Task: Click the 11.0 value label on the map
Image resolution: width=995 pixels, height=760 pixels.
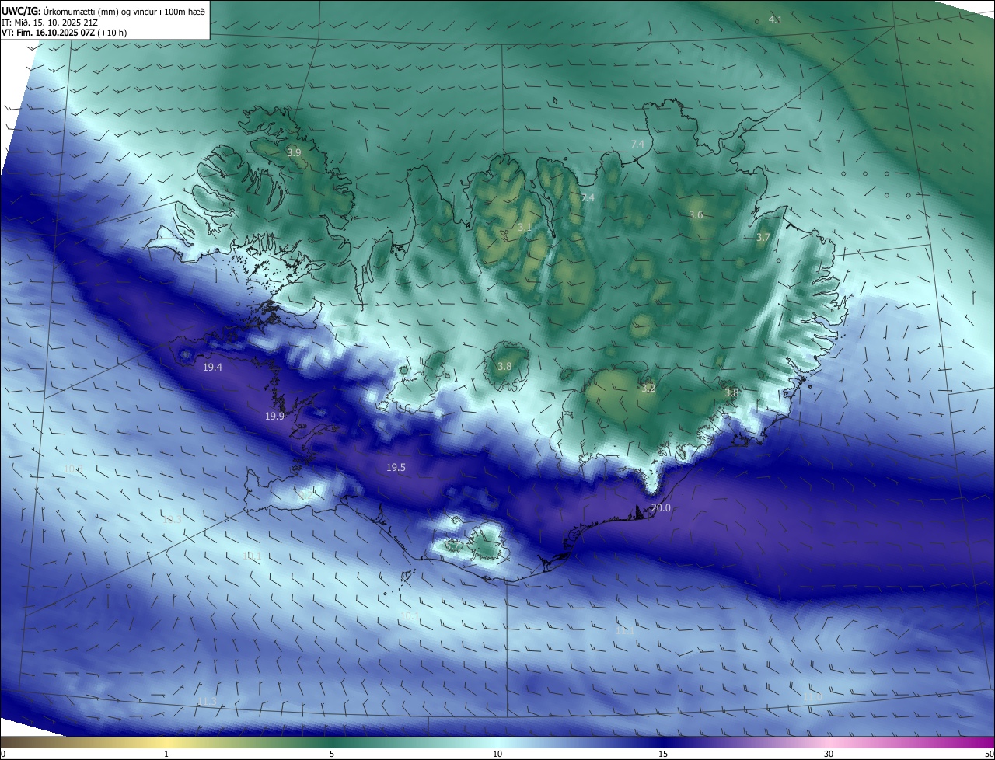Action: [x=813, y=696]
